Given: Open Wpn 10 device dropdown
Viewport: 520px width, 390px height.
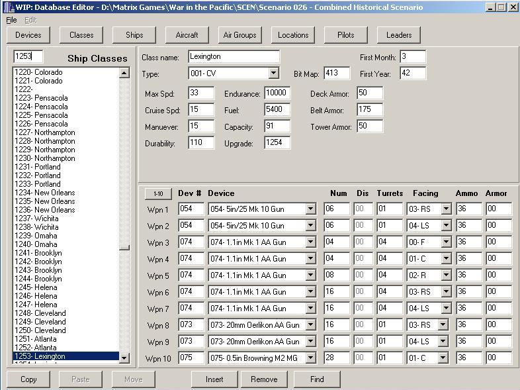Looking at the screenshot, I should point(310,358).
